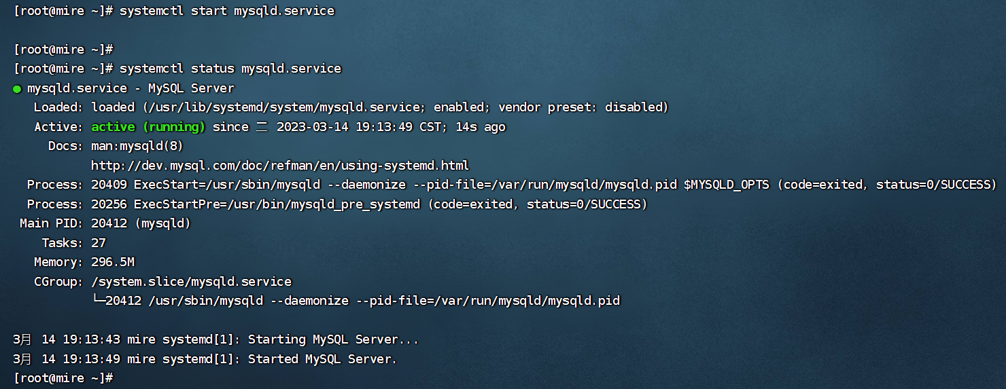Click the Tasks count 27

coord(99,242)
